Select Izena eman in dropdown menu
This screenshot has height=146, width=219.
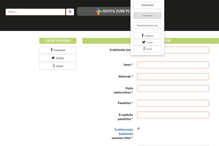[147, 16]
